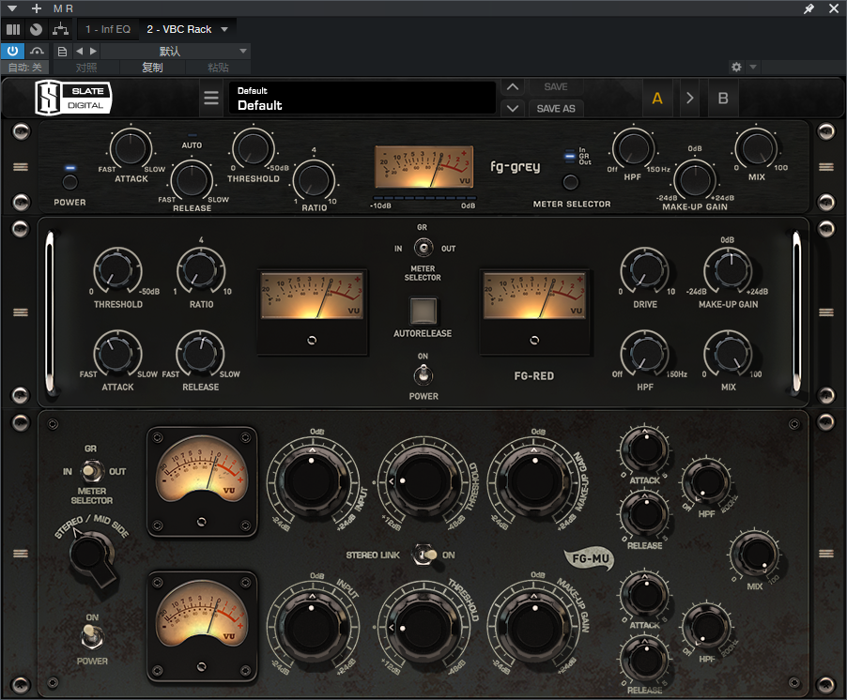This screenshot has width=847, height=700.
Task: Open the channel editor mixer icon
Action: (x=13, y=29)
